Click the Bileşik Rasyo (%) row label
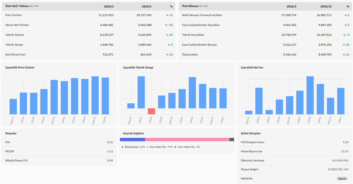 pyautogui.click(x=16, y=161)
